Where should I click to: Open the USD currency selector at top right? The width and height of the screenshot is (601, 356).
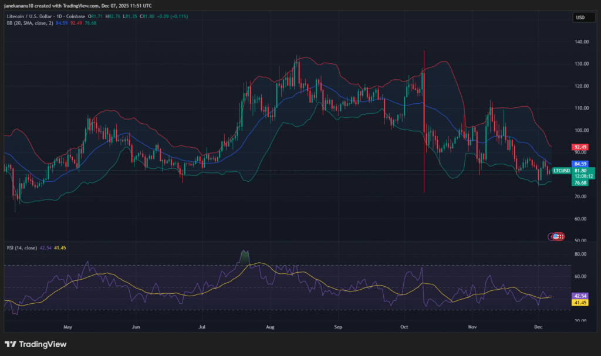click(x=583, y=17)
